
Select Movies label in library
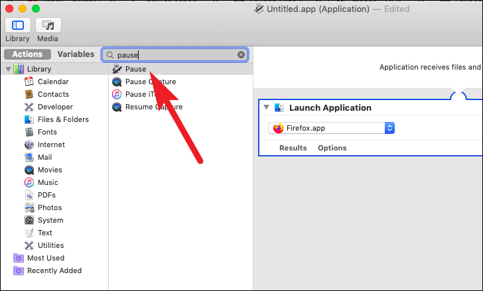[x=50, y=170]
